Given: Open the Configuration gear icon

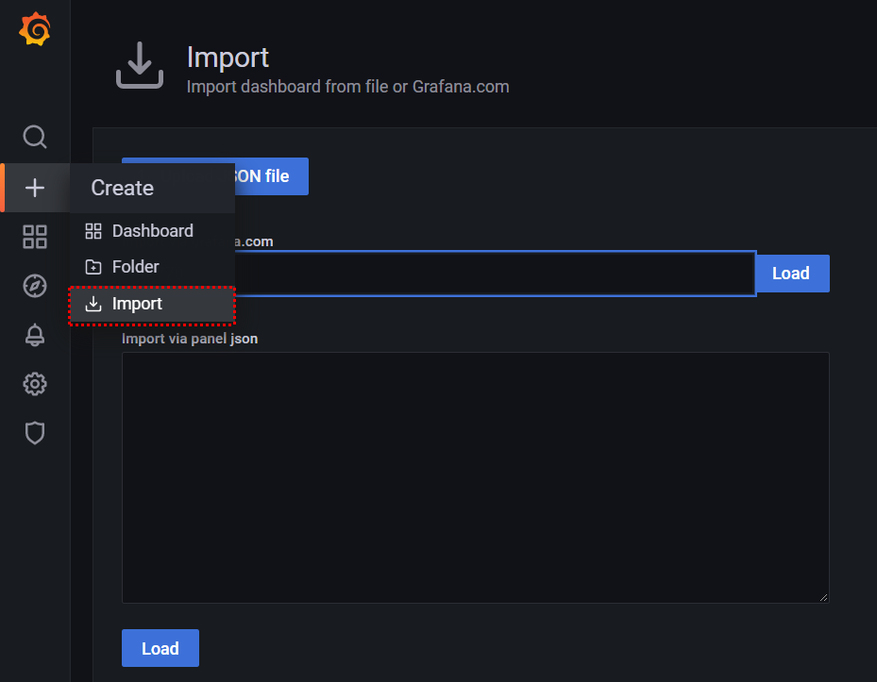Looking at the screenshot, I should [x=35, y=384].
